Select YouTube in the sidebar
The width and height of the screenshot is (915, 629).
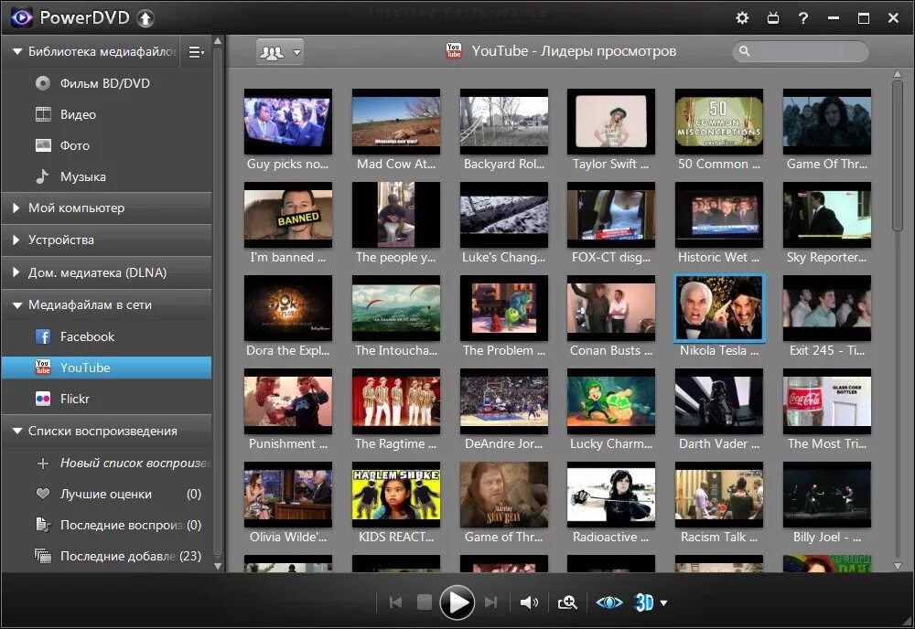(x=105, y=368)
